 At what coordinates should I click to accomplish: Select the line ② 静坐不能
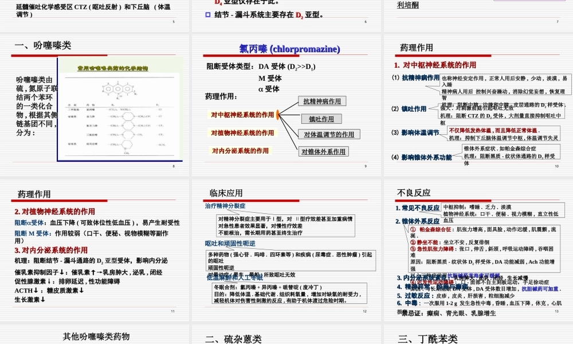click(x=449, y=242)
